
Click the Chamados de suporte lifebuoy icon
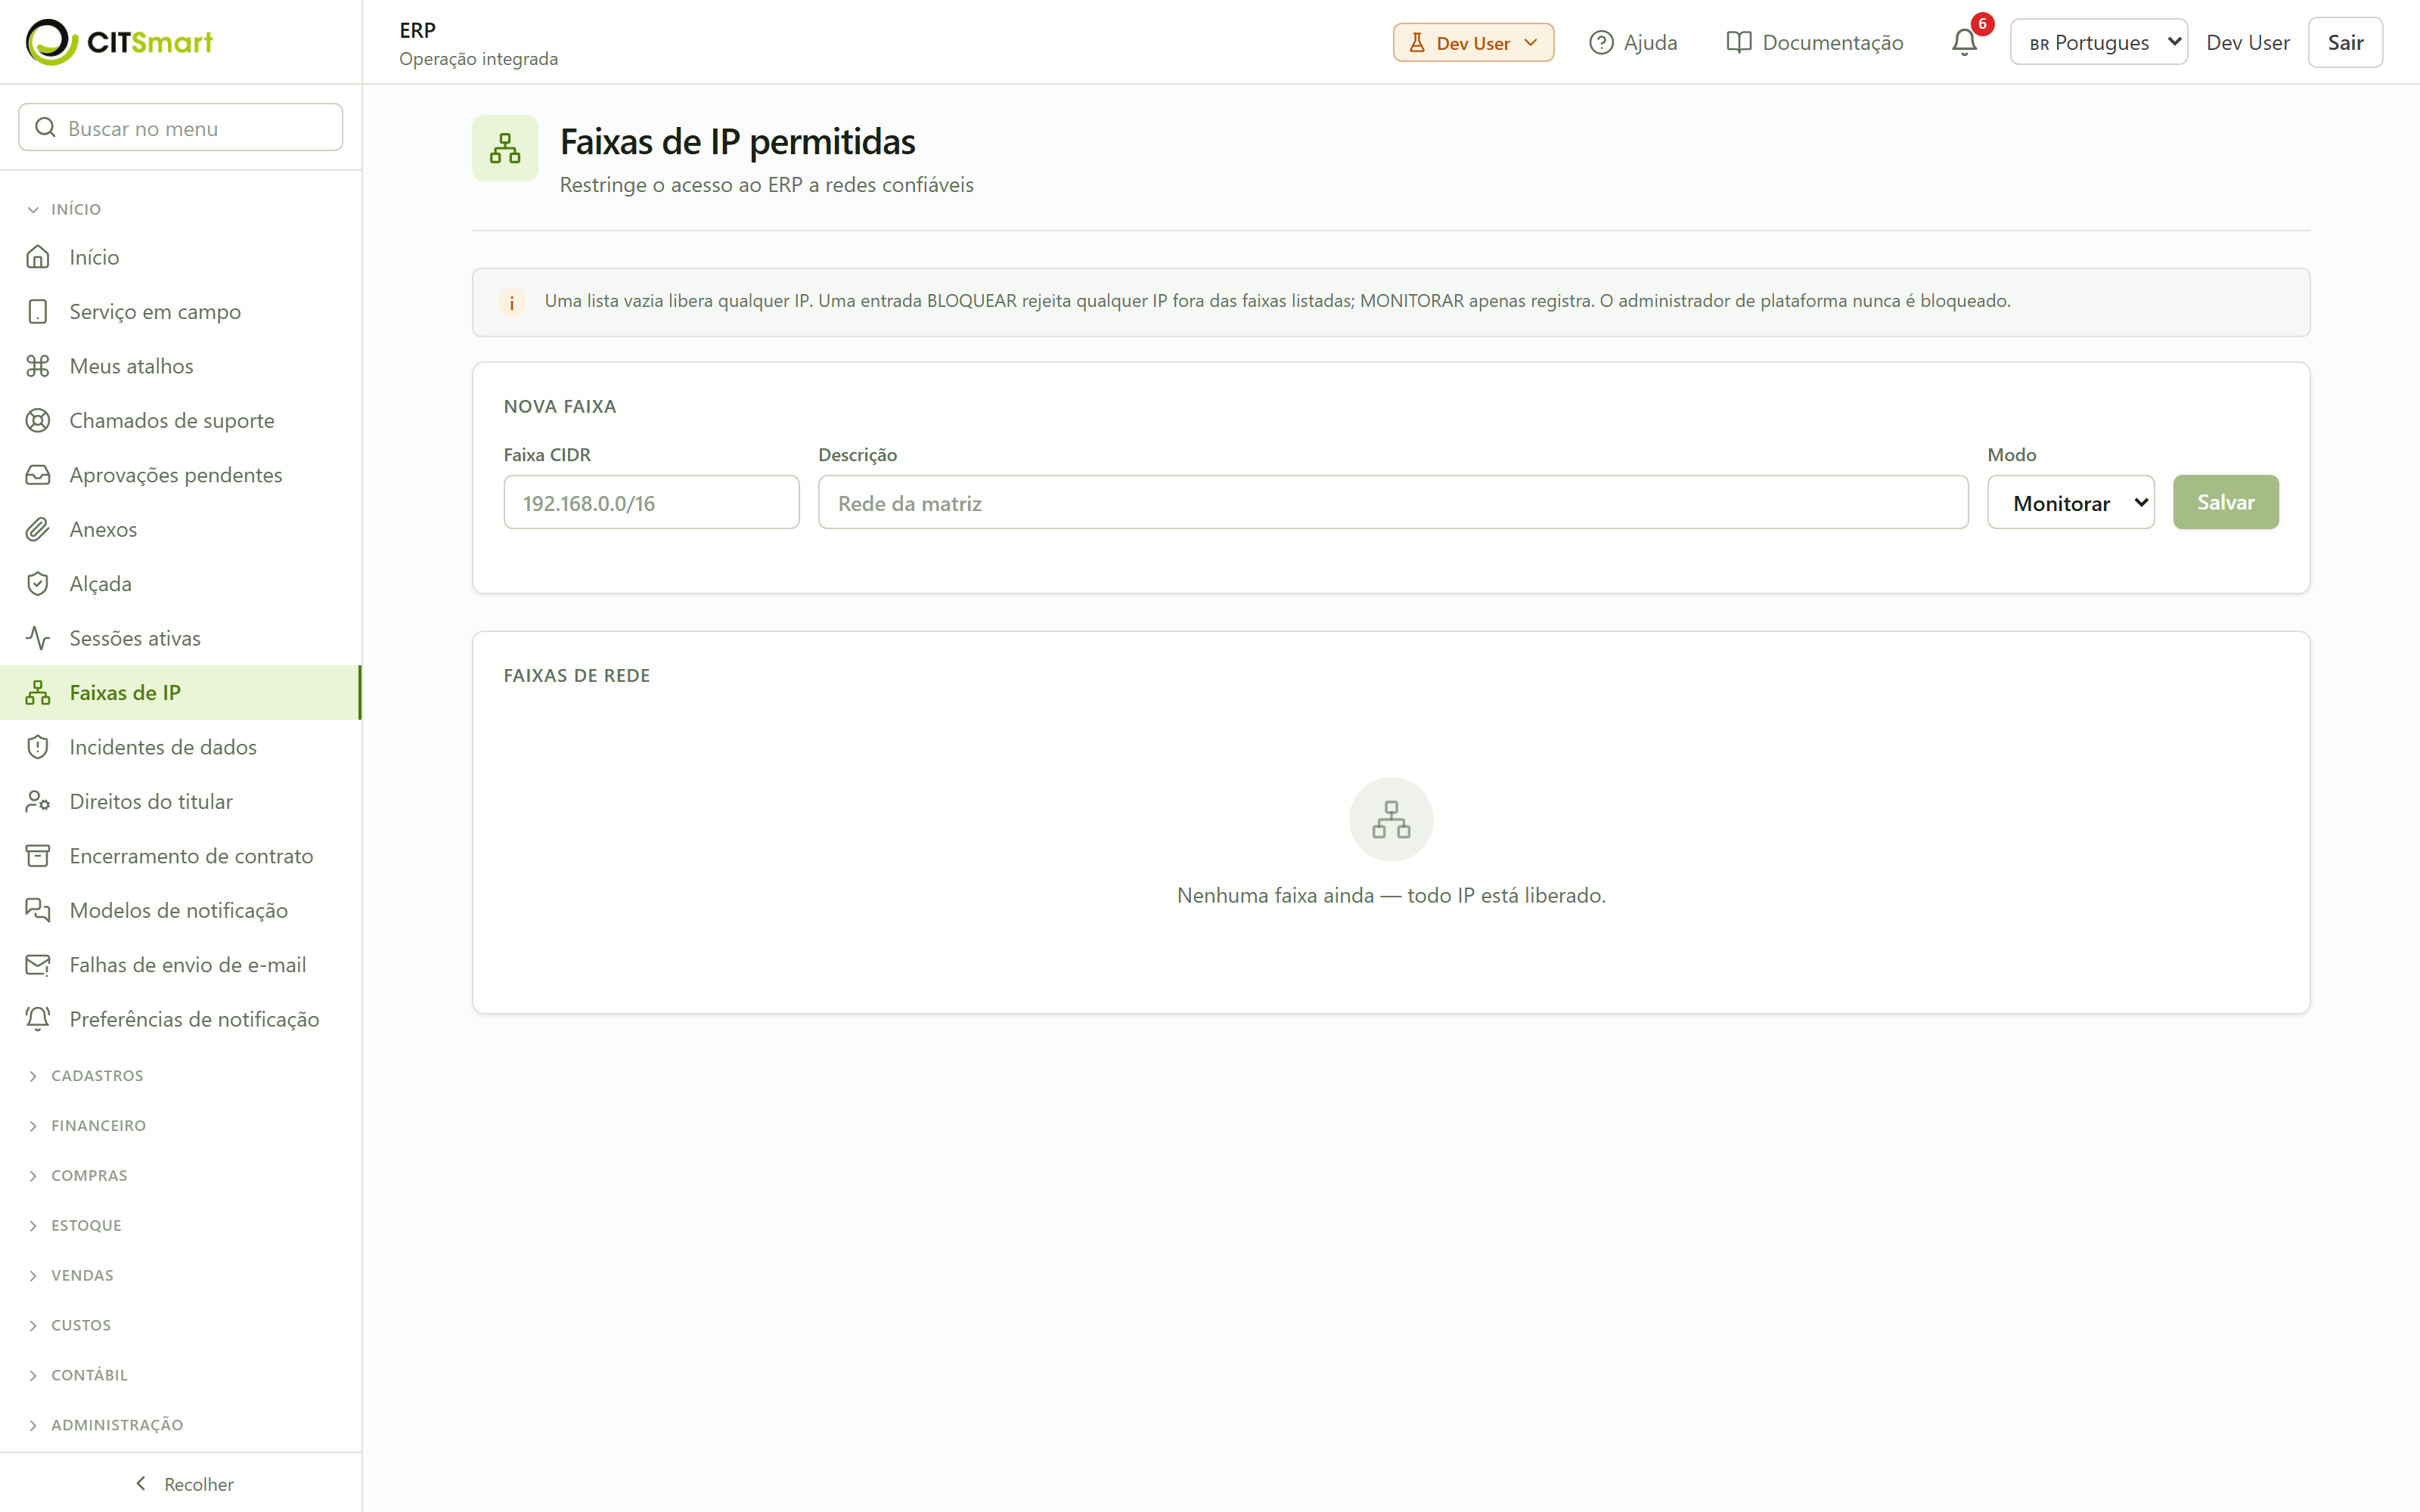[x=38, y=420]
